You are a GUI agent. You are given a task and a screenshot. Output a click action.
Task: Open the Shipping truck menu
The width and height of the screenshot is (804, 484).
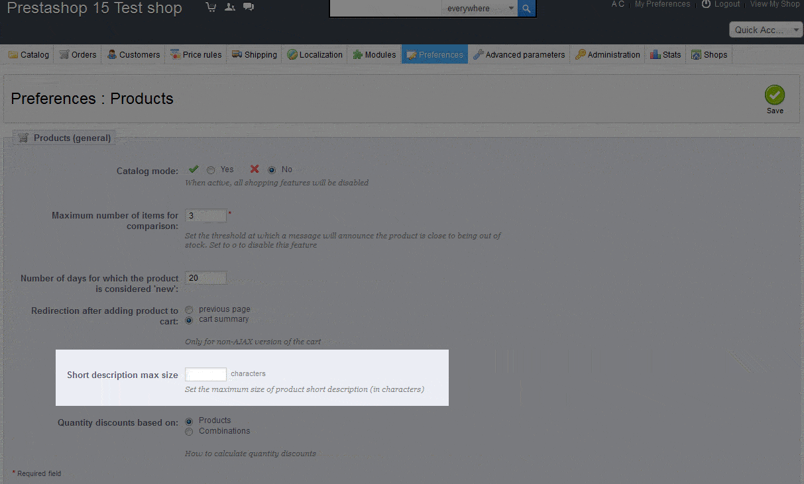coord(255,55)
